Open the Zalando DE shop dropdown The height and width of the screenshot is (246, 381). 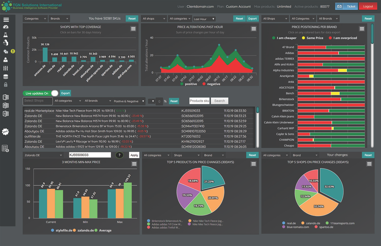point(43,155)
